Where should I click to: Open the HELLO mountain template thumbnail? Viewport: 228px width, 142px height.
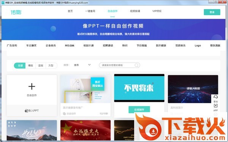click(32, 130)
